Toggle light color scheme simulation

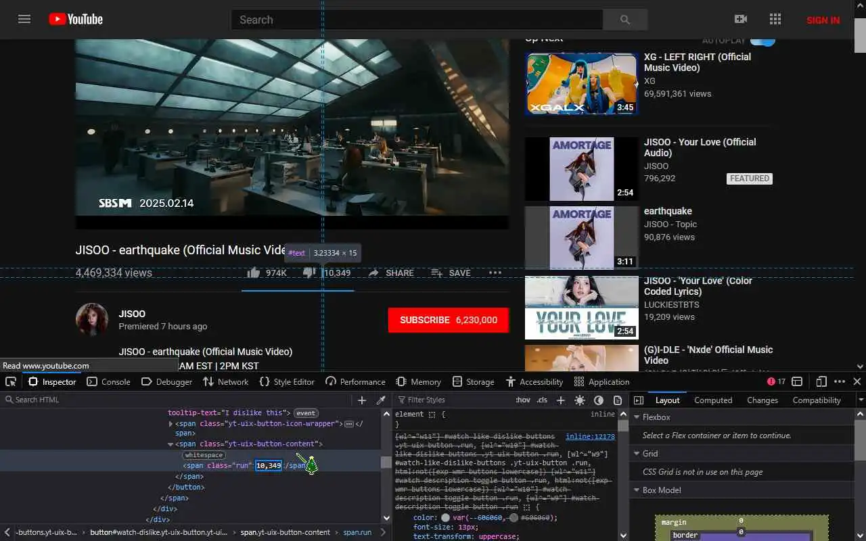pos(580,400)
